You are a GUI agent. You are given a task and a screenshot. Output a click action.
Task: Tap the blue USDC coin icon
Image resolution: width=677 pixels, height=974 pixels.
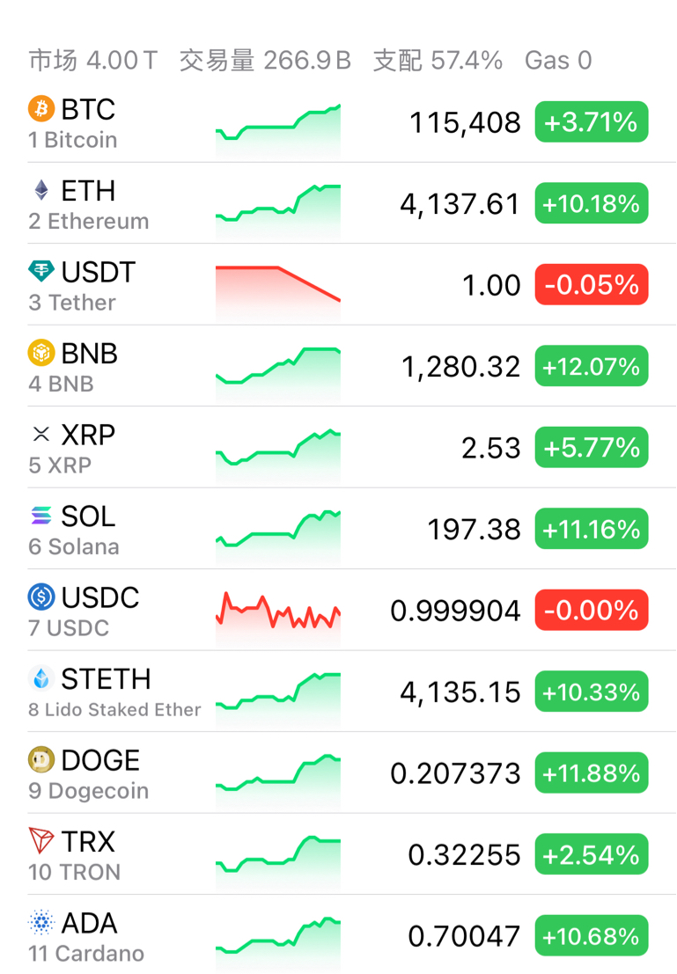41,597
